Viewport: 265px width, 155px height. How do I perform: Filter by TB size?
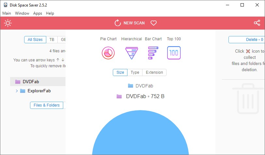(52, 40)
